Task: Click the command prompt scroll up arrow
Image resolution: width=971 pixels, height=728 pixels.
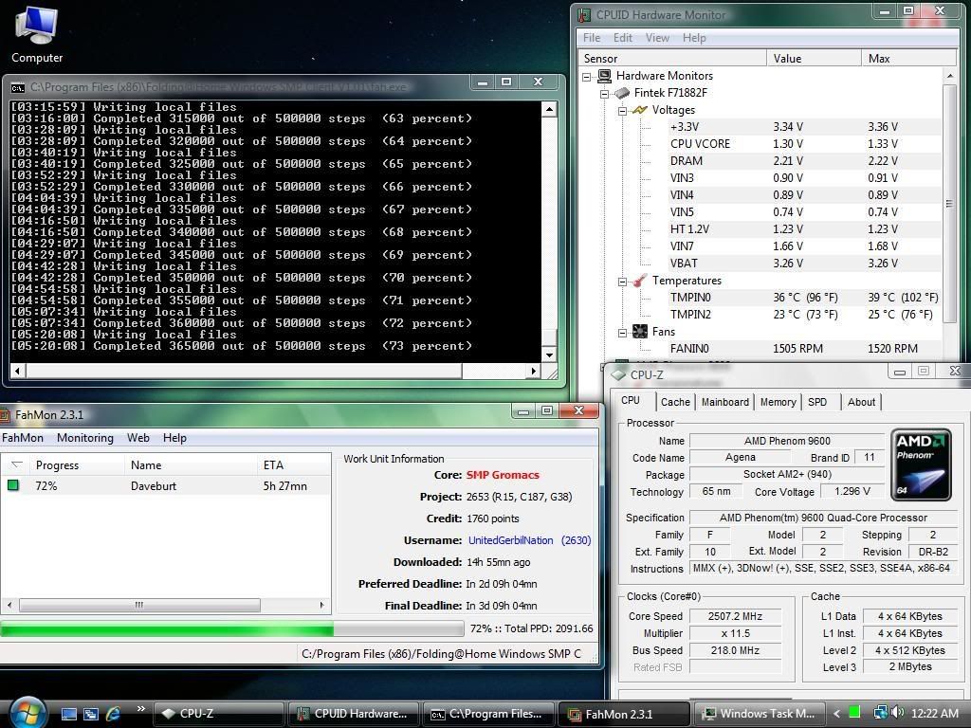Action: [549, 110]
